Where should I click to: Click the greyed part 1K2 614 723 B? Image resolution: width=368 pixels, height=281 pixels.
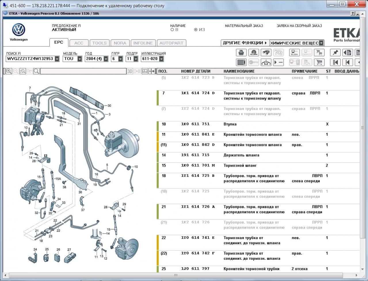pyautogui.click(x=198, y=78)
